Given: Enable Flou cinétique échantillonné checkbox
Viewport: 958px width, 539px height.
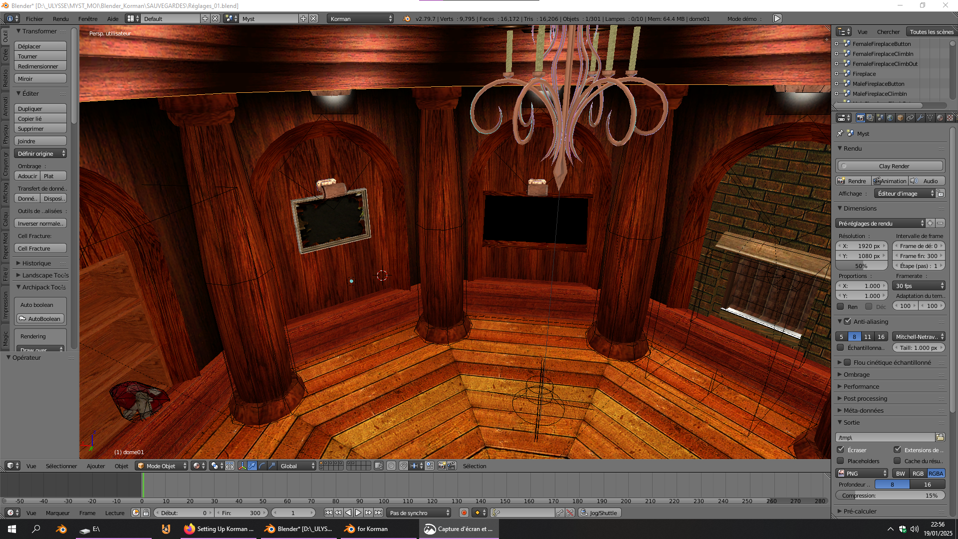Looking at the screenshot, I should click(x=847, y=362).
